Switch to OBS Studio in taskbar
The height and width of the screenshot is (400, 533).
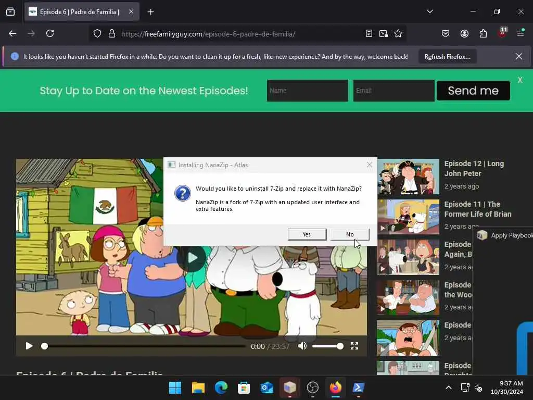point(313,387)
